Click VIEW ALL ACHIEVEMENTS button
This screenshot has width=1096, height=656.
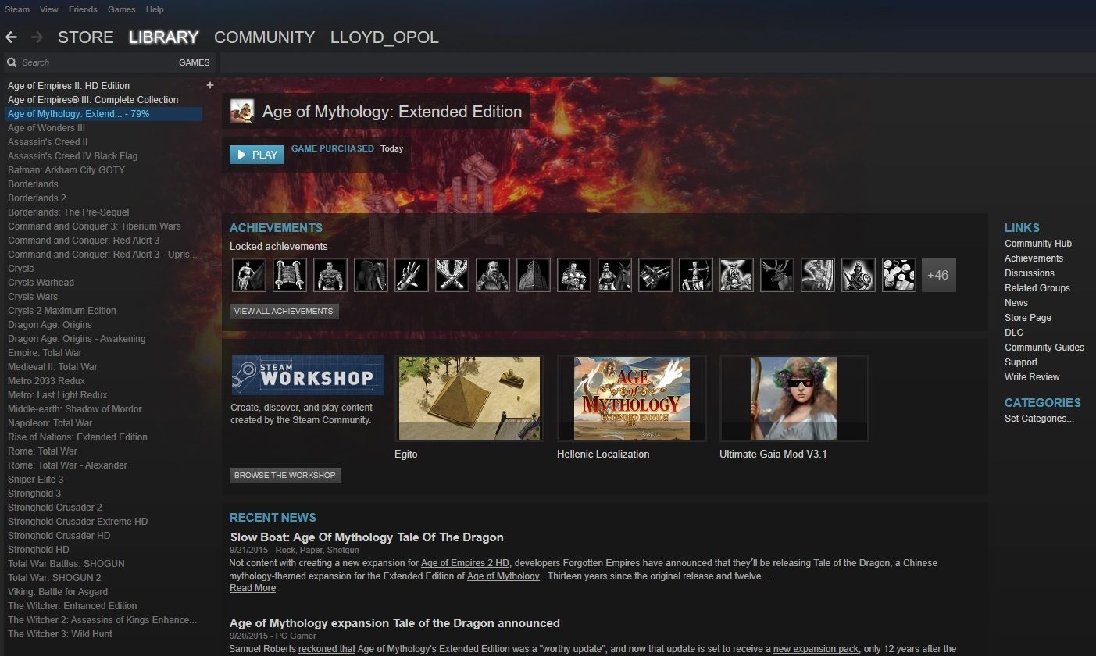point(284,311)
